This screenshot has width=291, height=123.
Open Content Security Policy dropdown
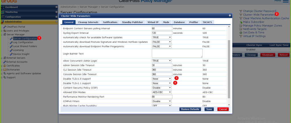coord(162,88)
